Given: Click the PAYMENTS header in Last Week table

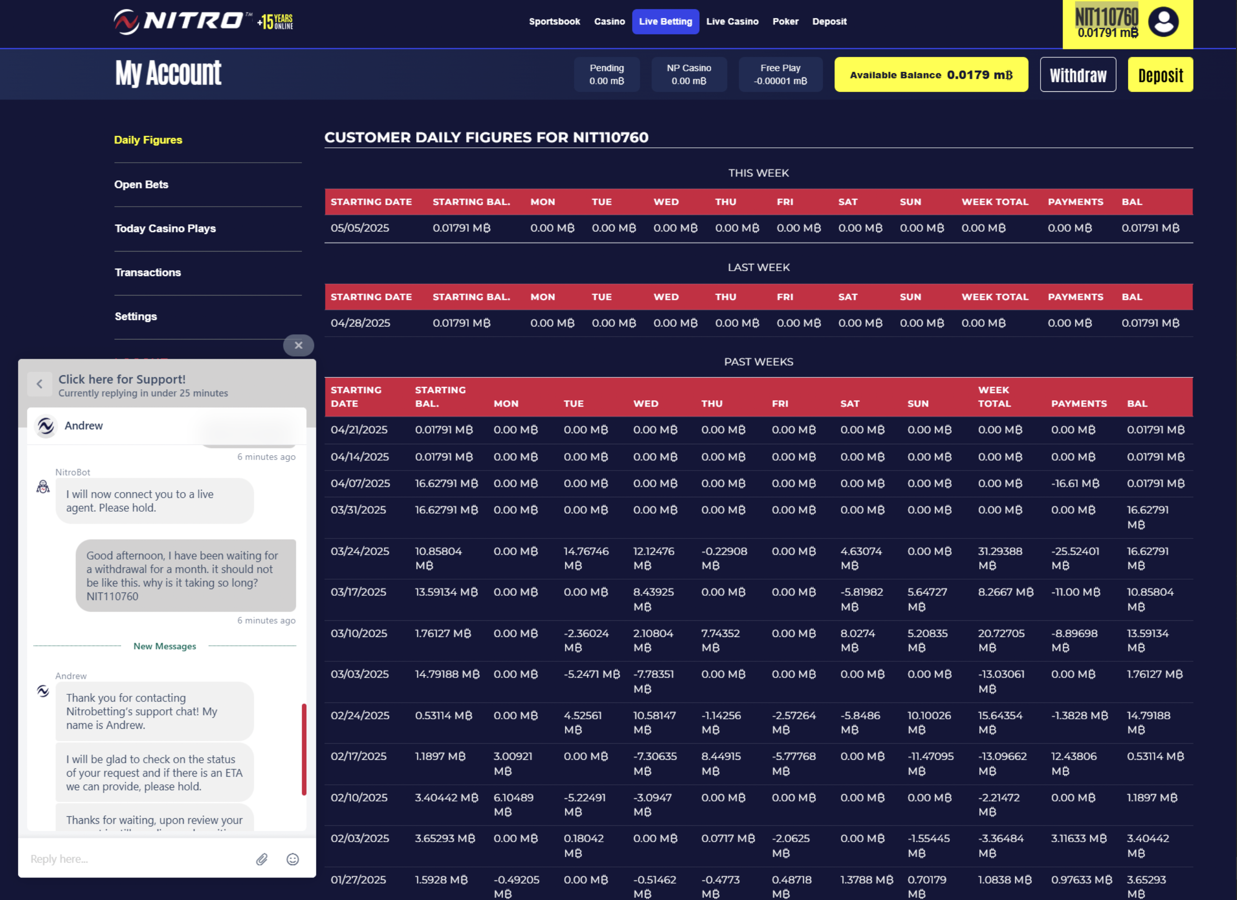Looking at the screenshot, I should point(1075,297).
